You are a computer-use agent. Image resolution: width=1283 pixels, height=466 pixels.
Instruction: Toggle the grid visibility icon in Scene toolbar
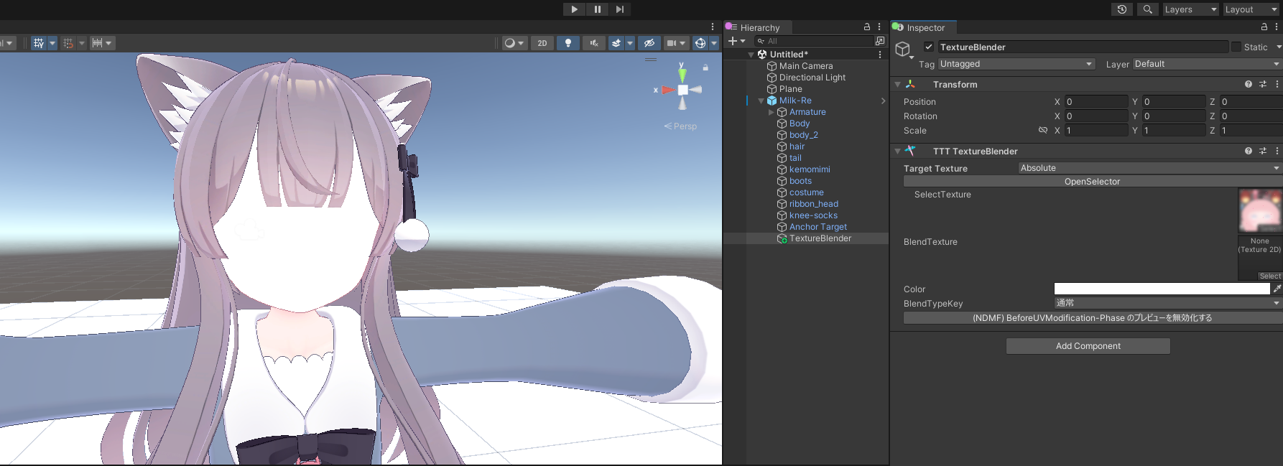tap(39, 43)
